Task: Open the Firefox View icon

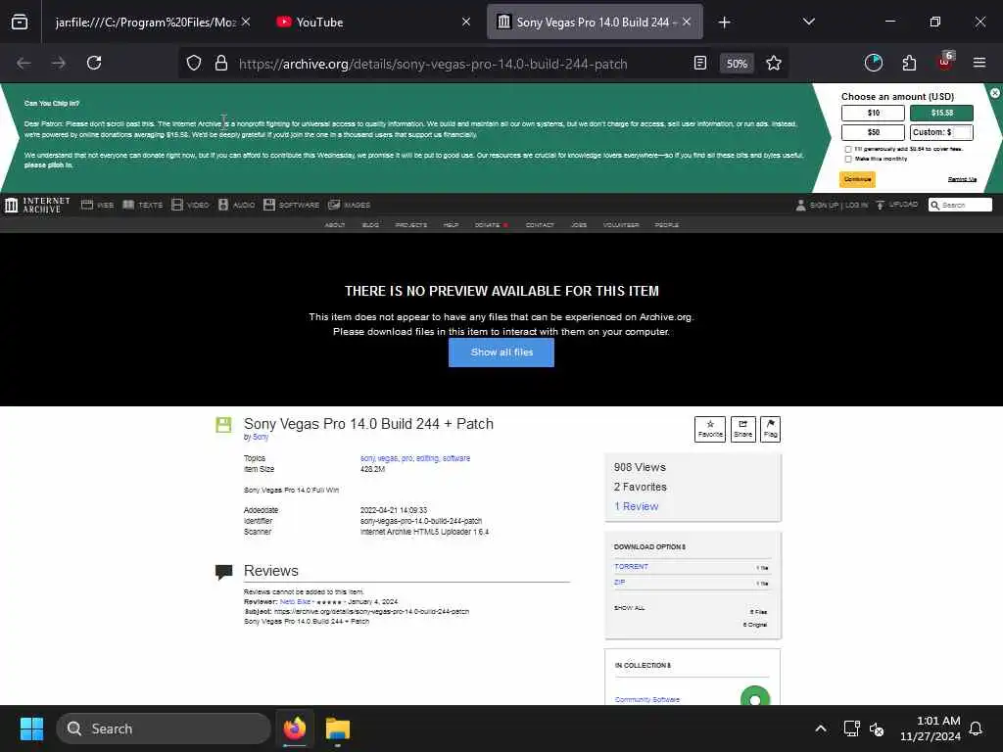Action: click(20, 23)
